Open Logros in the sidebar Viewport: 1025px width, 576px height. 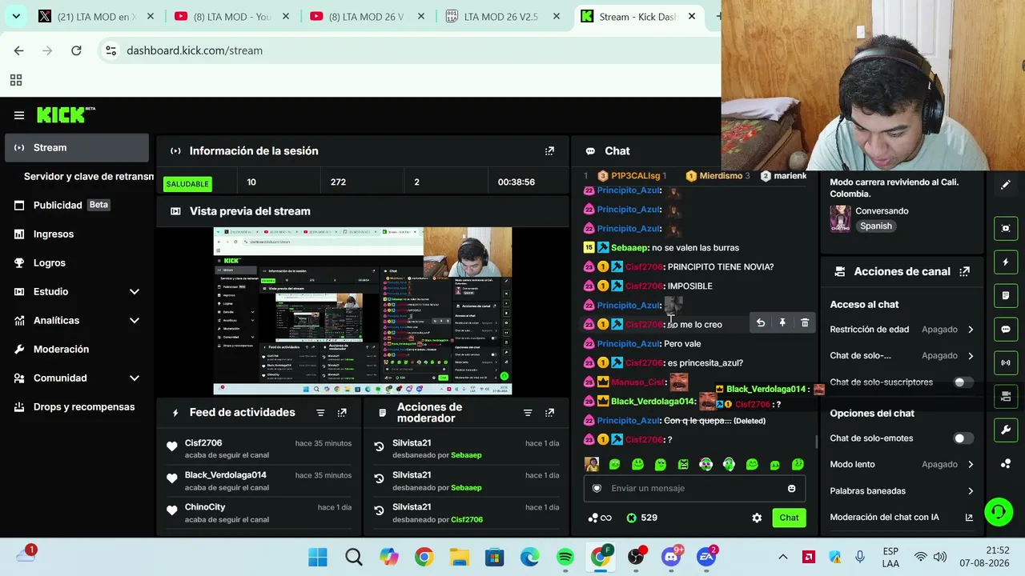77,263
